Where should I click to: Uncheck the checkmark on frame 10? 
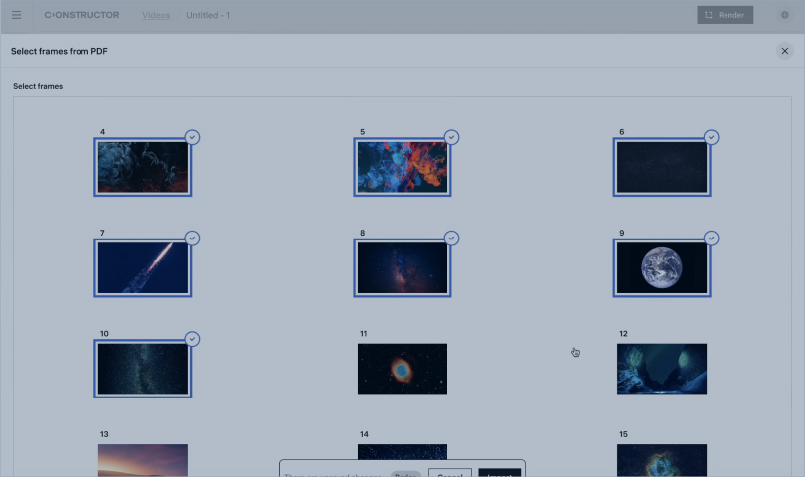[192, 339]
